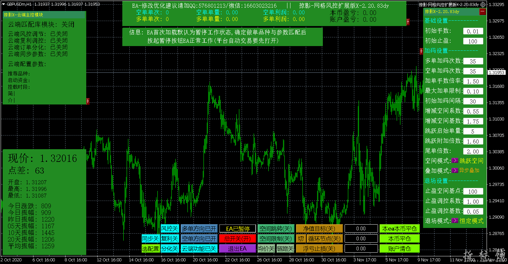
Task: Open the 叠加模式 arrow selector
Action: (x=455, y=171)
